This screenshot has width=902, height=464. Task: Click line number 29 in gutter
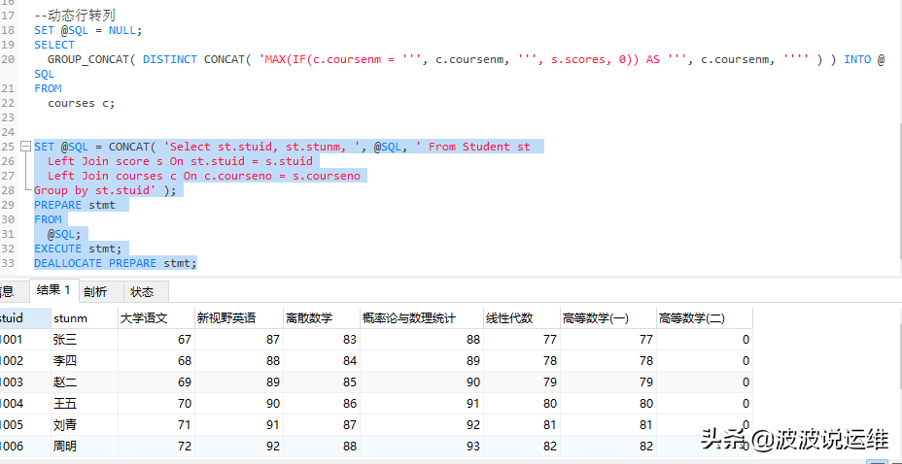click(x=8, y=205)
